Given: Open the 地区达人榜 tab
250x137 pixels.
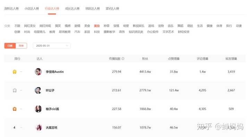Looking at the screenshot, I should (x=93, y=8).
